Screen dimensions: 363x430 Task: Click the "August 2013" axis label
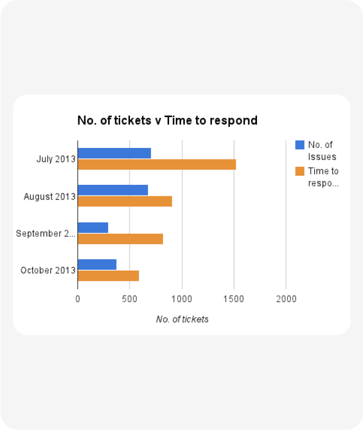click(50, 197)
